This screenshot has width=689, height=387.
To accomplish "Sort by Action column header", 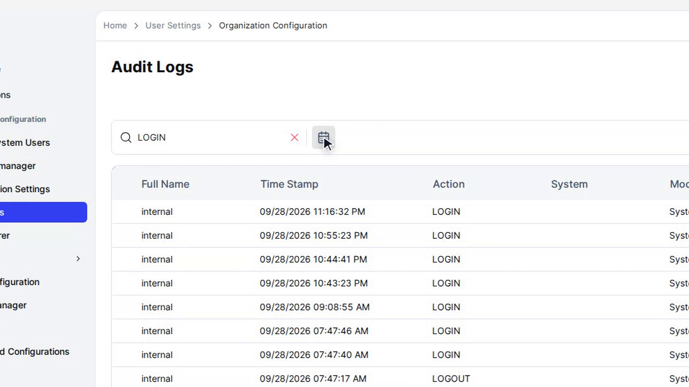I will [x=449, y=184].
